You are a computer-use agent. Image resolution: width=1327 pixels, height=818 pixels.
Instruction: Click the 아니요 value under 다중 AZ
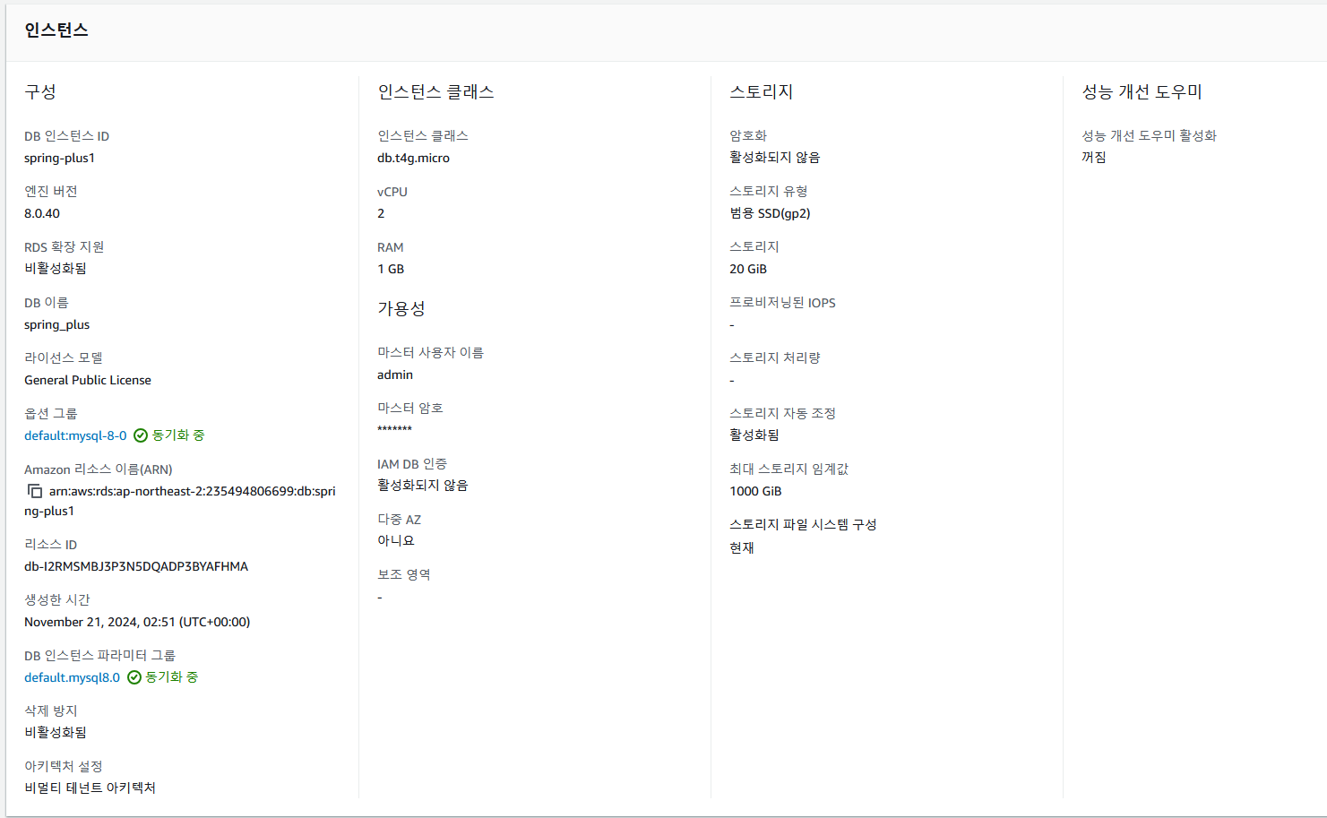click(396, 540)
